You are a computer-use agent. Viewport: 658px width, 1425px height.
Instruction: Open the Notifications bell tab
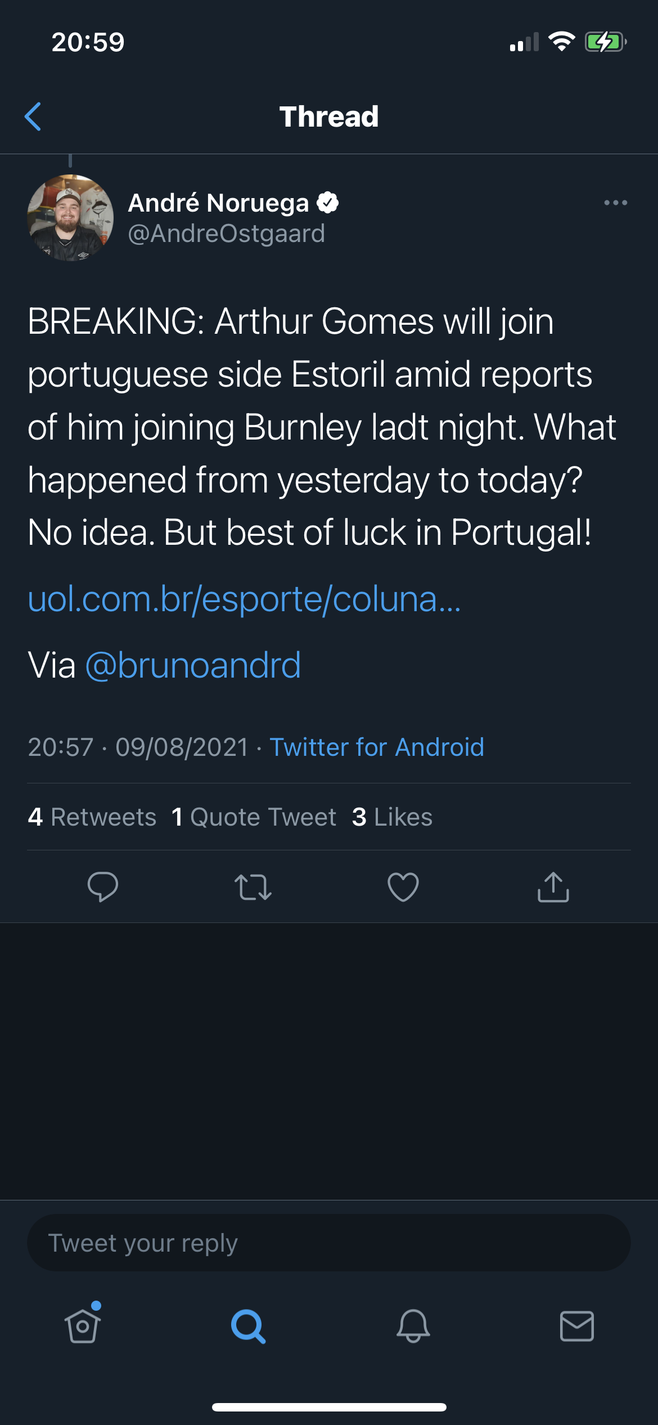tap(413, 1326)
